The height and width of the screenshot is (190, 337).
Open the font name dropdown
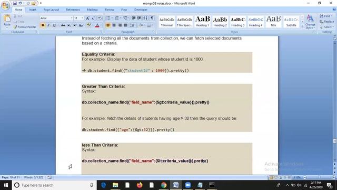coord(72,18)
